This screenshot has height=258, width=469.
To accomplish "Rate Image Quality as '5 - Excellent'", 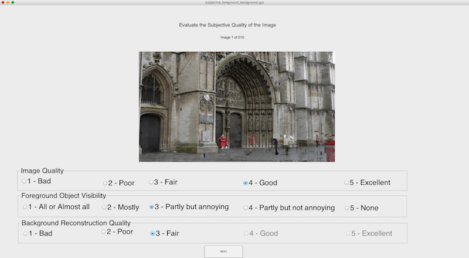I will [346, 182].
